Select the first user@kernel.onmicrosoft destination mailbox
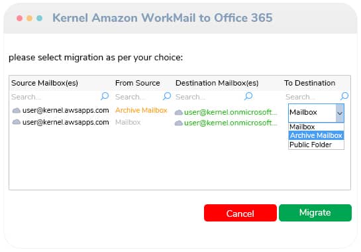Image resolution: width=361 pixels, height=252 pixels. point(231,112)
